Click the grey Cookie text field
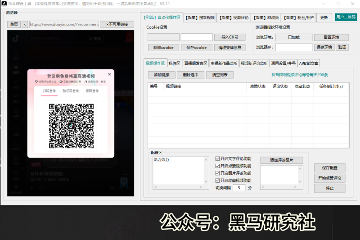Screen dimensions: 360x240 [x=163, y=37]
